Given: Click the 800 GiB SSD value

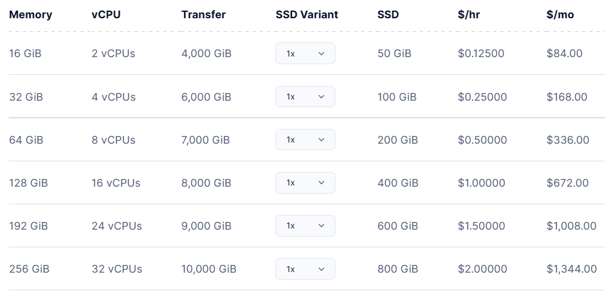Looking at the screenshot, I should tap(398, 269).
